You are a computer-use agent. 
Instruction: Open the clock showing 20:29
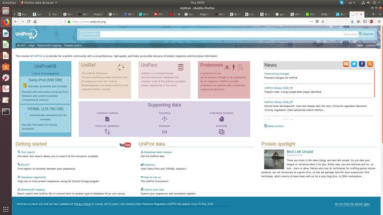[x=197, y=3]
